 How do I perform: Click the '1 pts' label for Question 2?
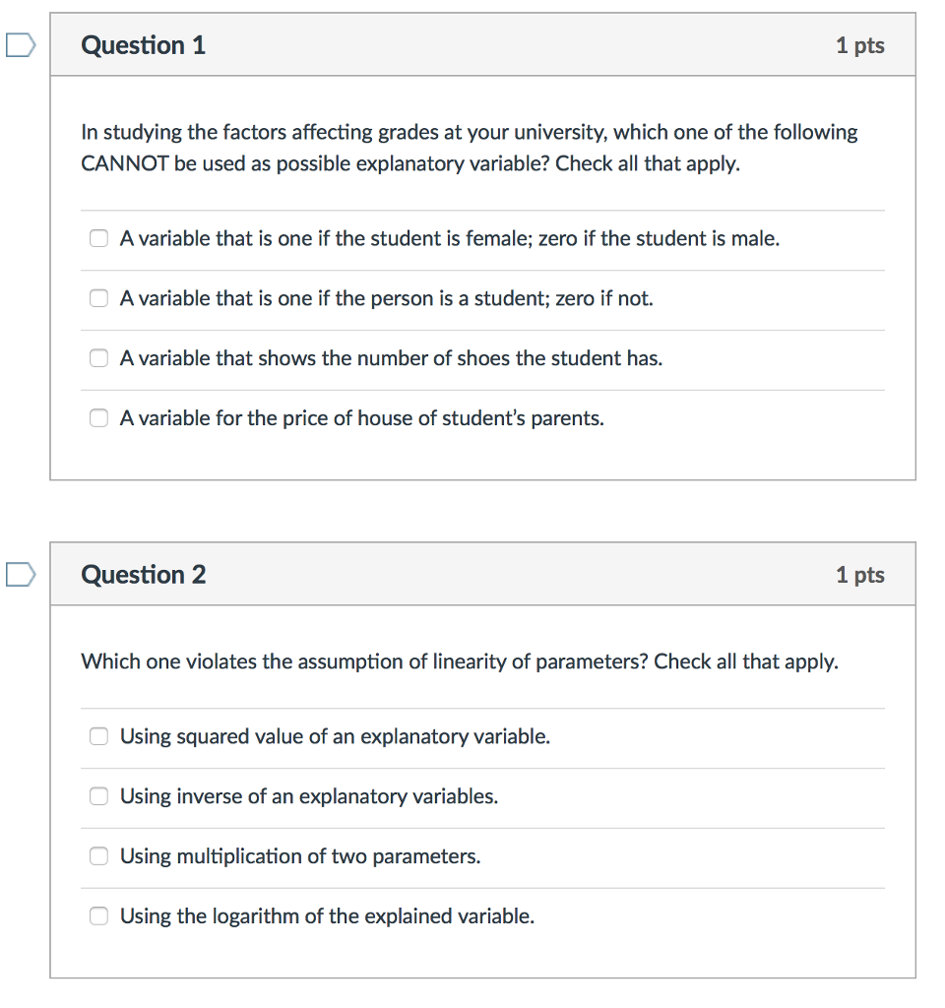pyautogui.click(x=860, y=574)
